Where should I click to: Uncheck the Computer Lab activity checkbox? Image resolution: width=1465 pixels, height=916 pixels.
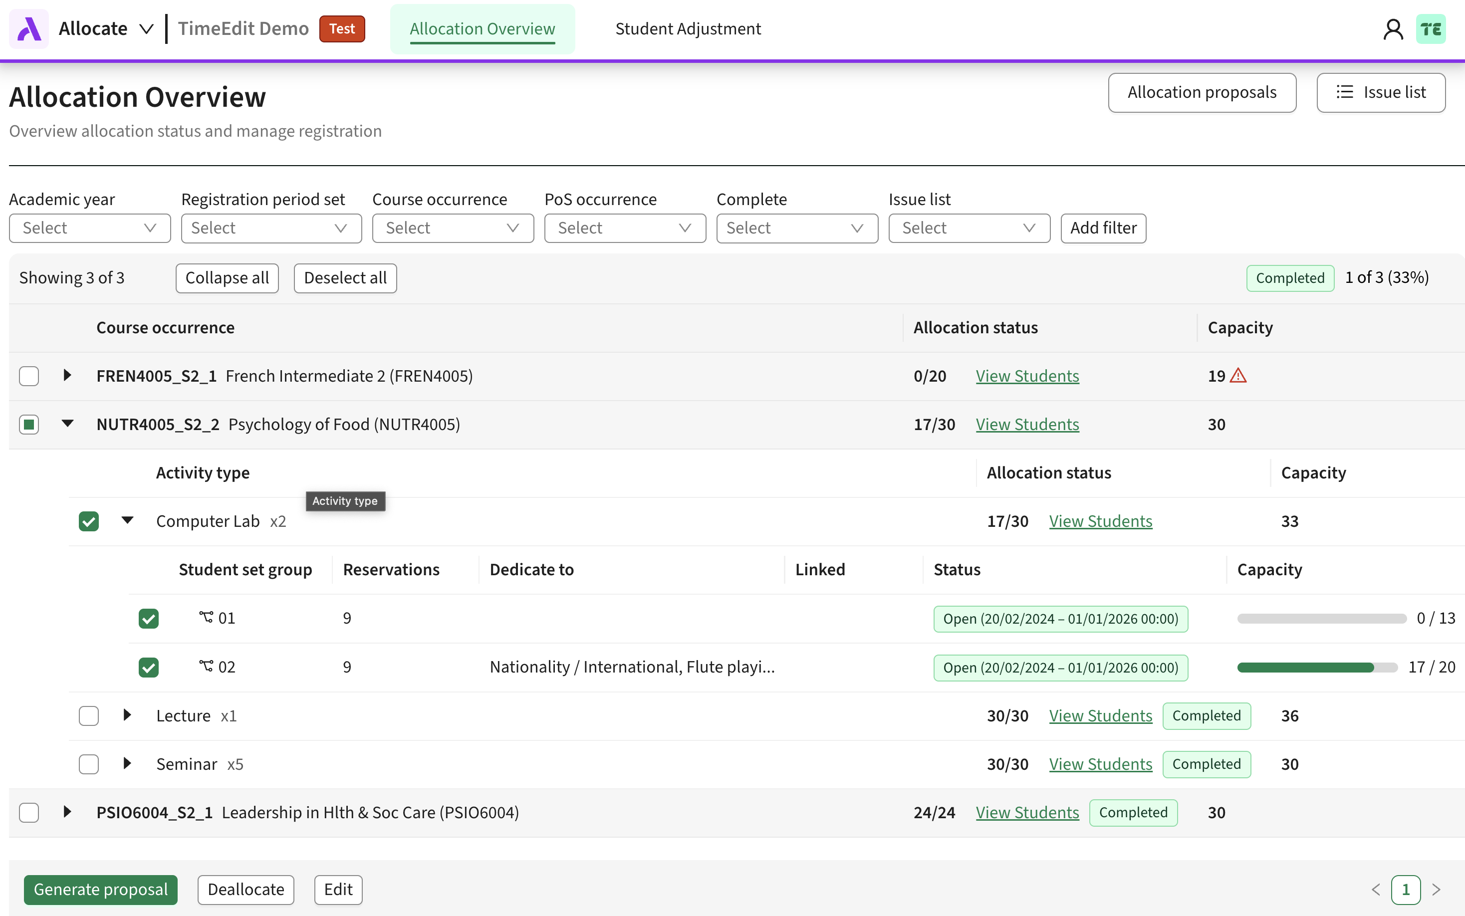coord(89,521)
